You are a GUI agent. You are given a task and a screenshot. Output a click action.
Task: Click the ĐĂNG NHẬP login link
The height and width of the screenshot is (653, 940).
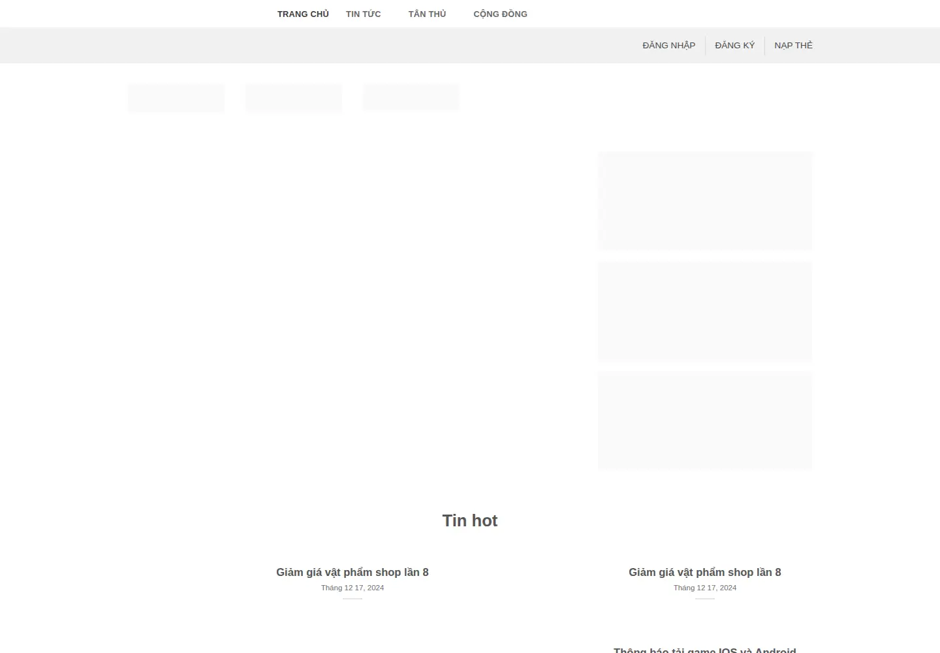coord(669,45)
